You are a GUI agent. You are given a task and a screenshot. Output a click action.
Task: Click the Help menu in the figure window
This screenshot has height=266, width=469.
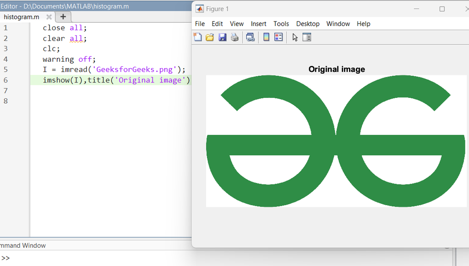[x=363, y=24]
